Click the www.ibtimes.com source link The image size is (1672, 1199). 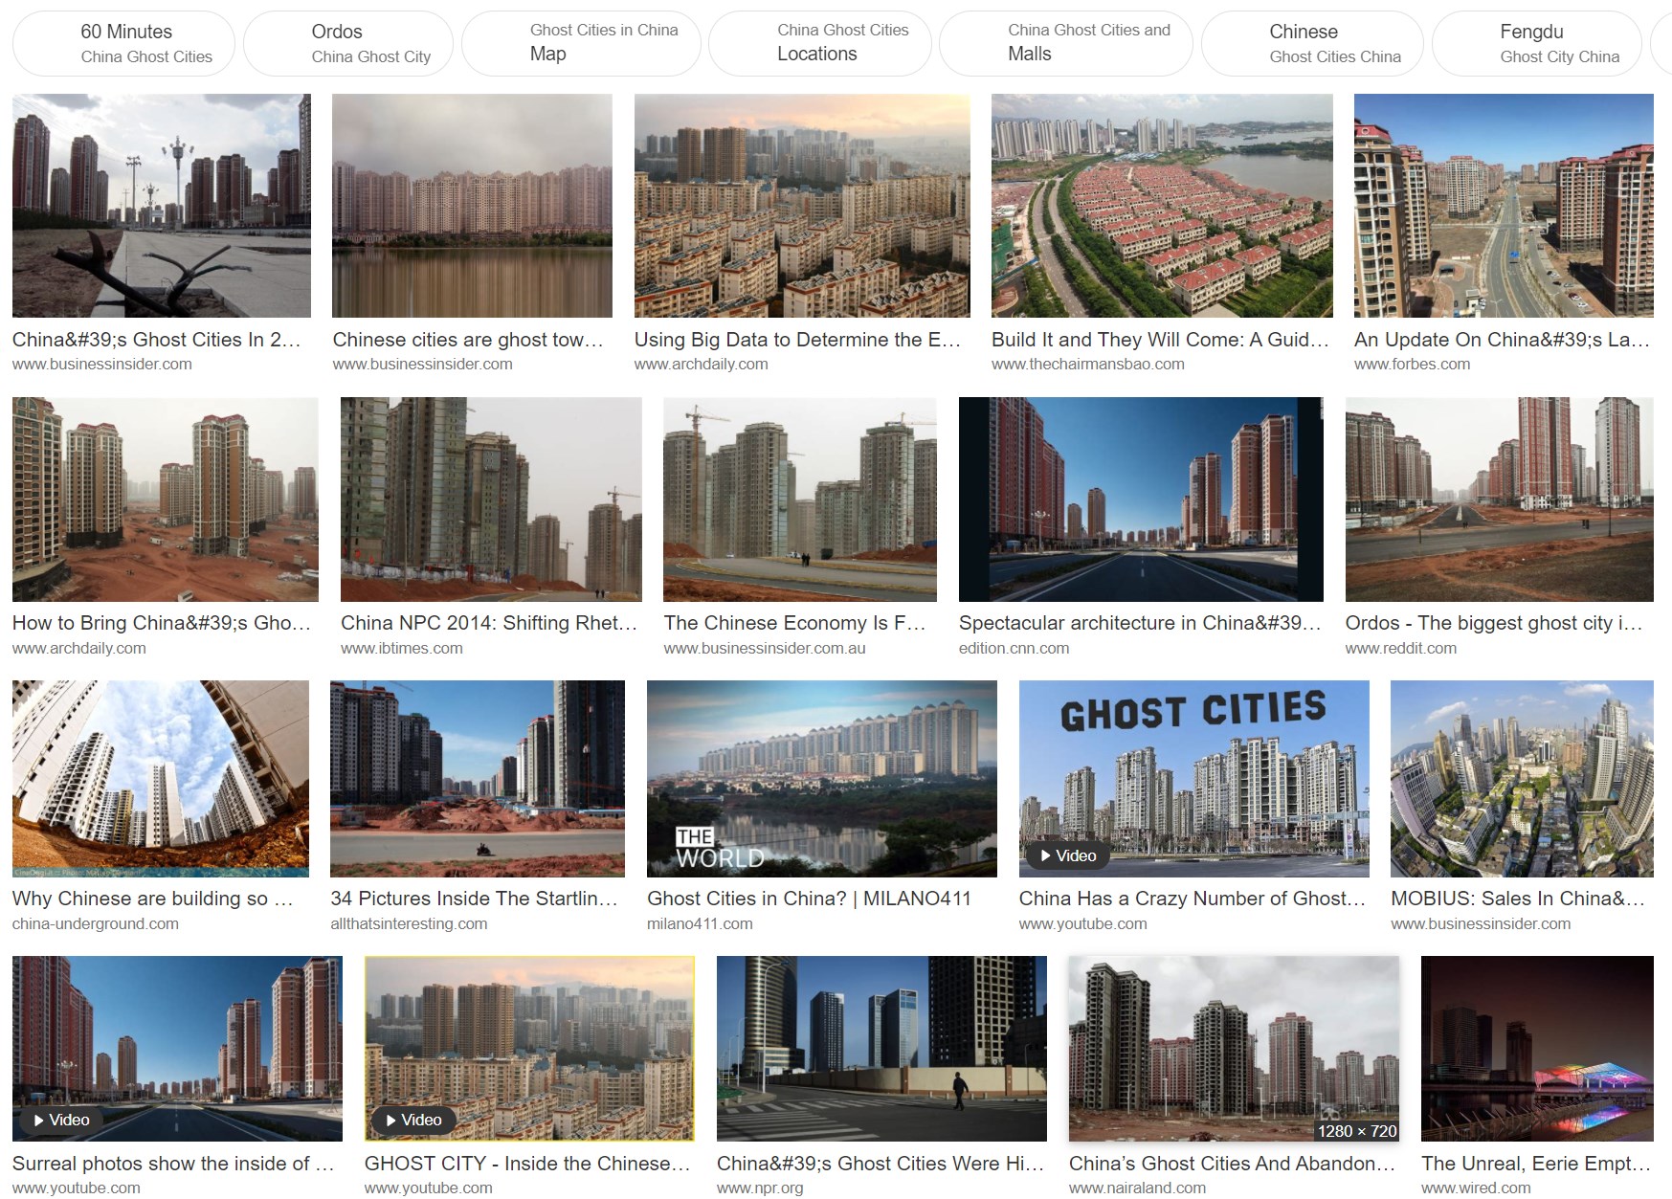pyautogui.click(x=401, y=649)
